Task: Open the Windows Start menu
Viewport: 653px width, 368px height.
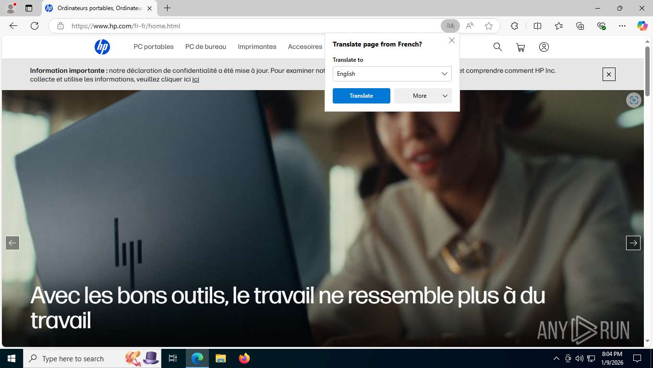Action: 11,358
